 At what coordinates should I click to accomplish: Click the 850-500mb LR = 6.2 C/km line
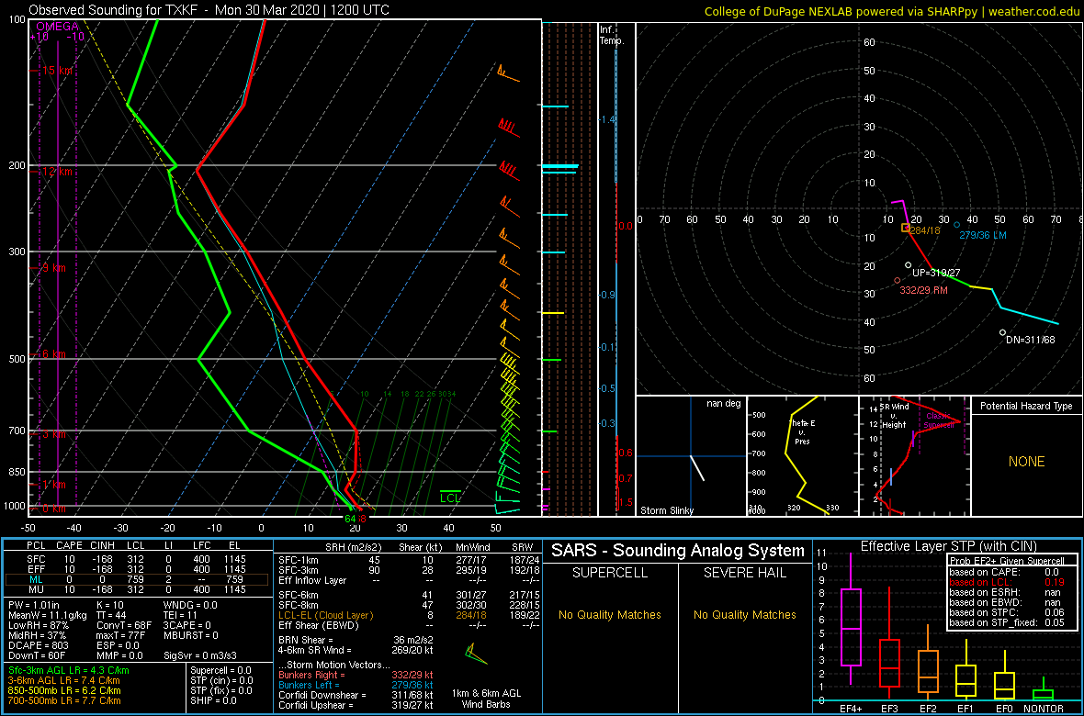click(64, 690)
